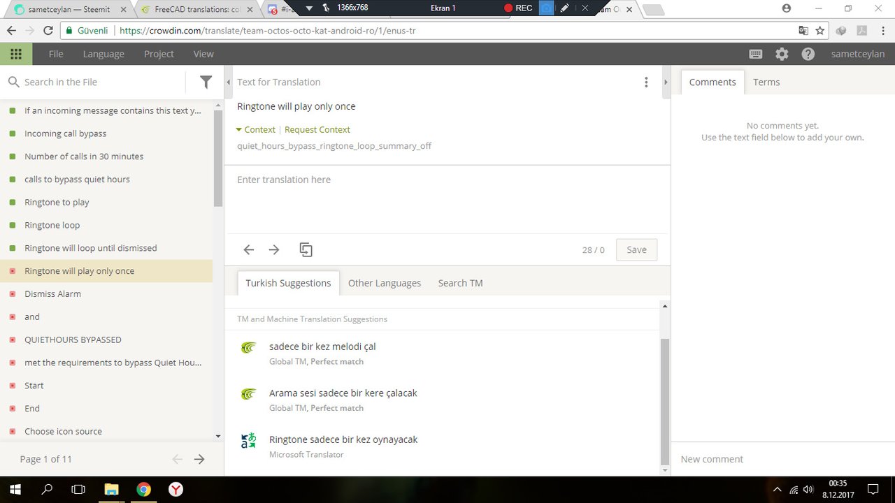Screen dimensions: 895x503
Task: Collapse the Context disclosure triangle
Action: [x=239, y=129]
